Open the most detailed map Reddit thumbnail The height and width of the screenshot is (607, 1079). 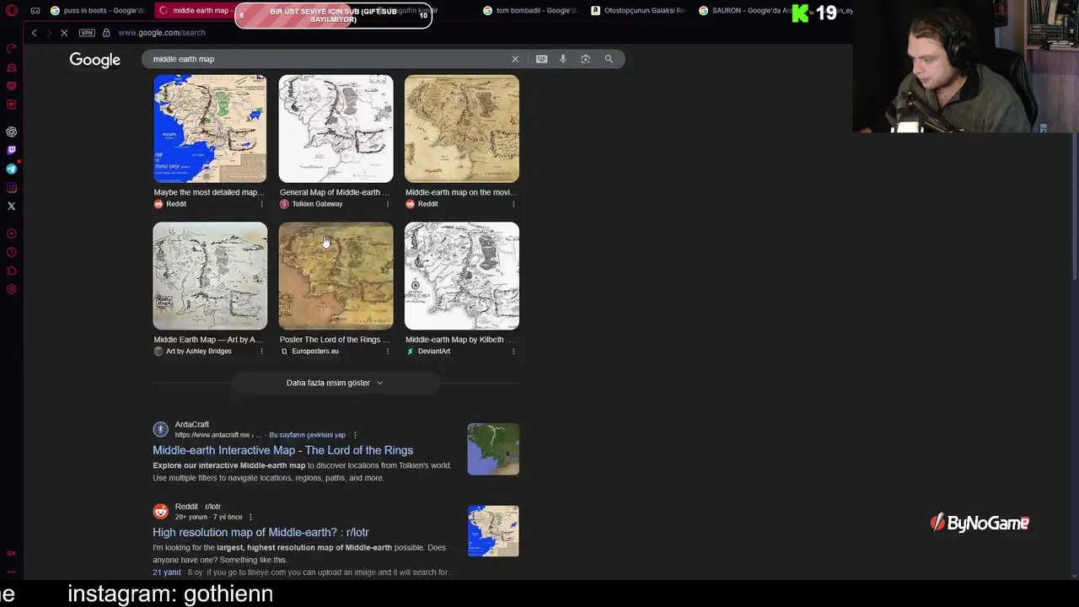210,128
